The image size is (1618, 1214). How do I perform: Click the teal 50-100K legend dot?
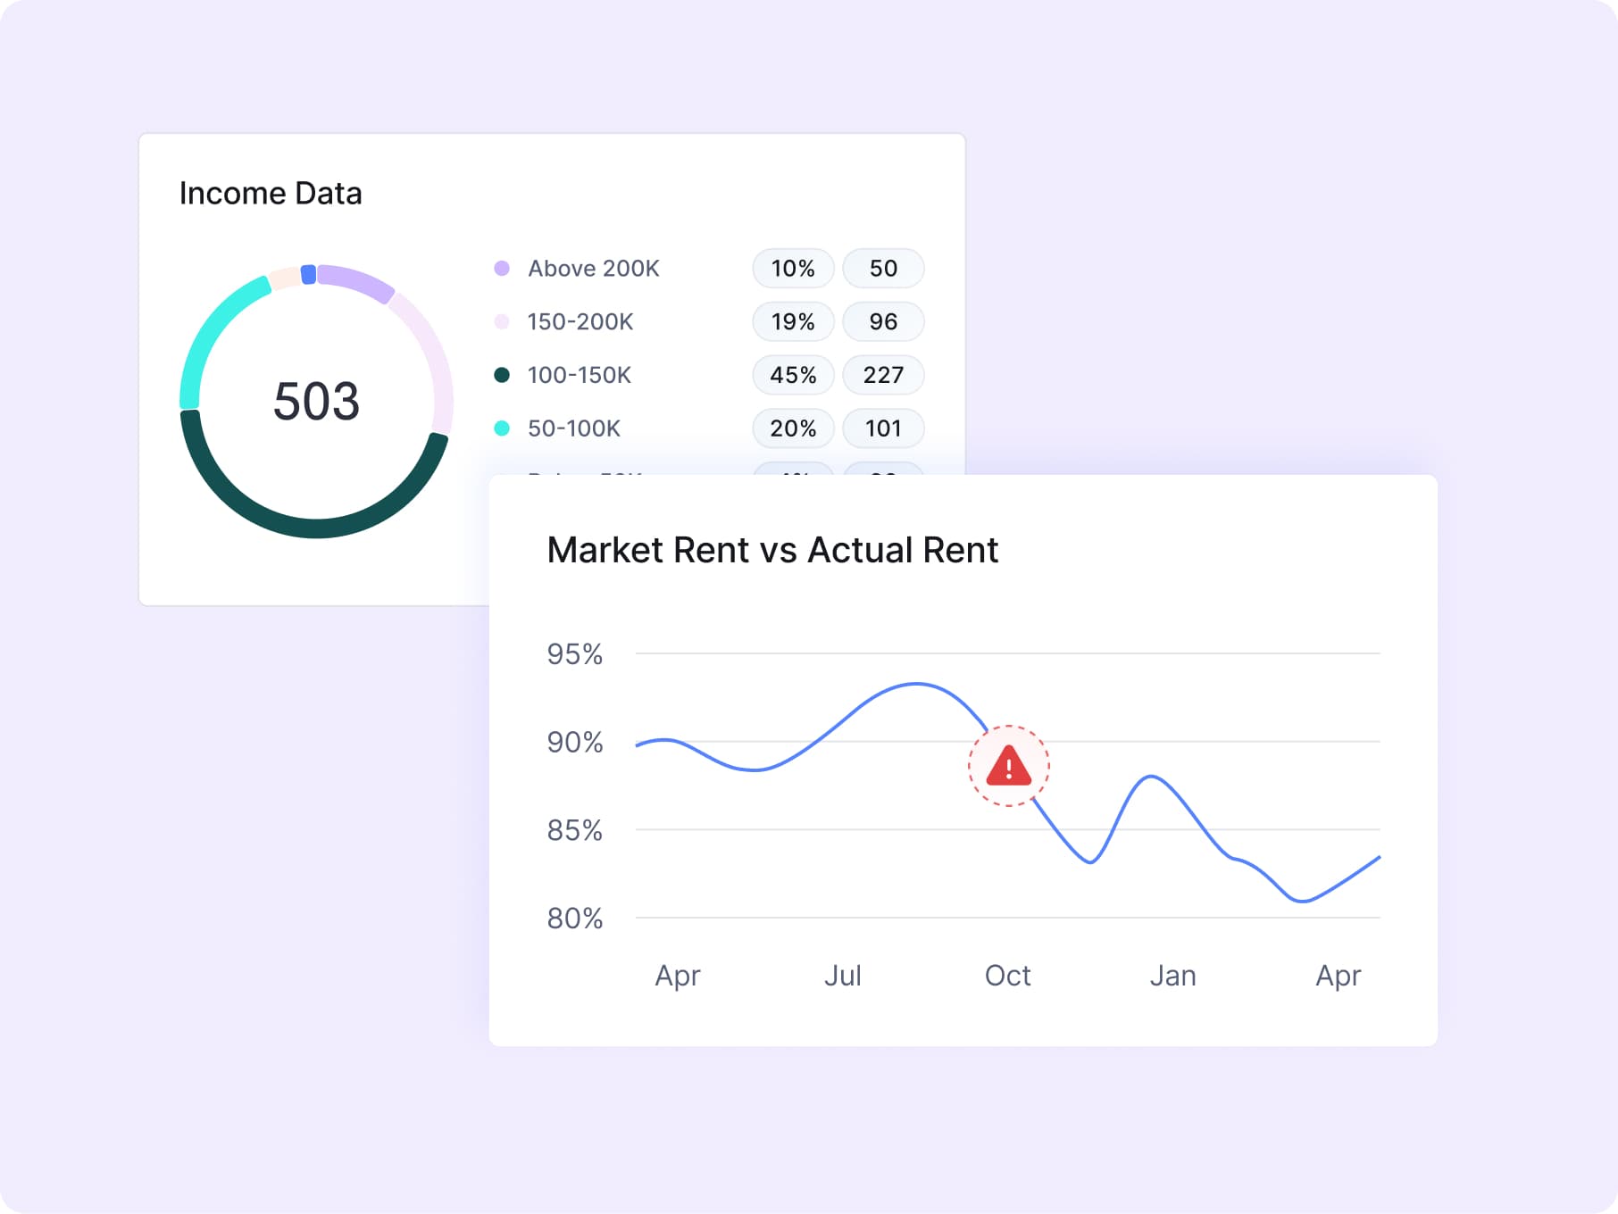(x=501, y=428)
